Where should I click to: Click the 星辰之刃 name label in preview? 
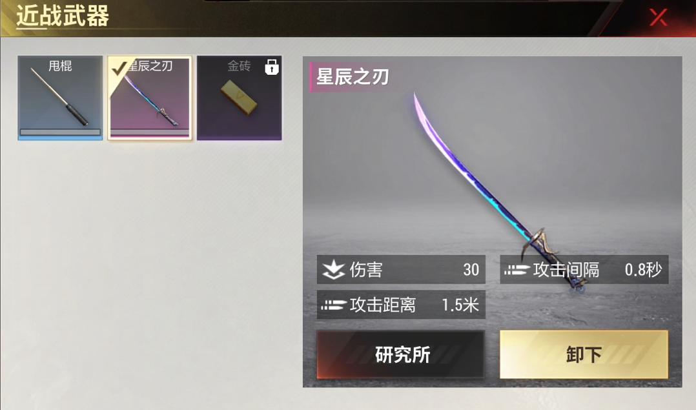tap(353, 77)
